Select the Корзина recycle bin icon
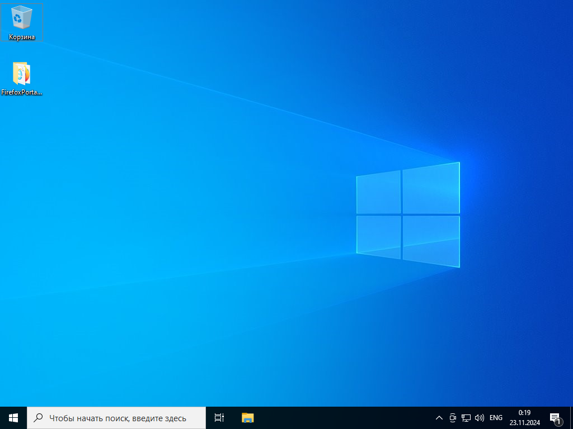 (21, 17)
